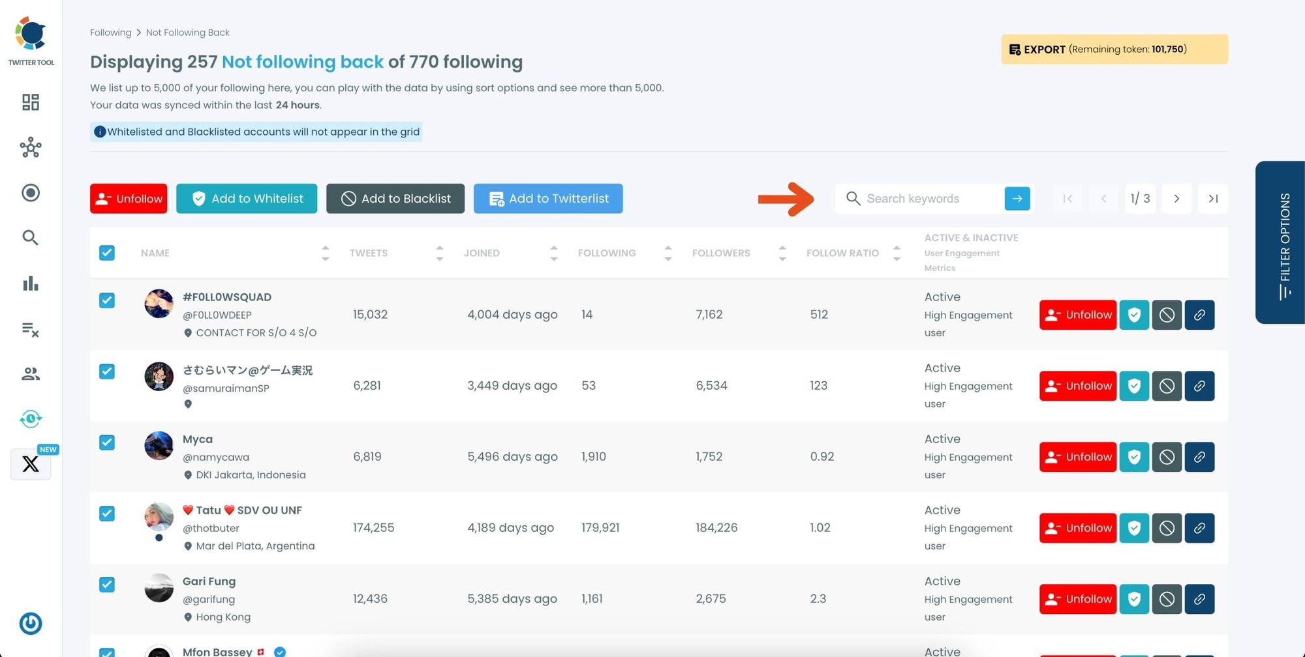This screenshot has height=657, width=1305.
Task: Toggle the select-all checkbox in table header
Action: [107, 253]
